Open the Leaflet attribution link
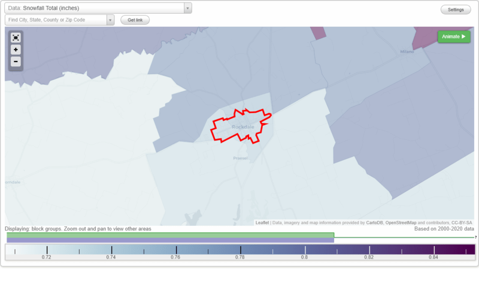The height and width of the screenshot is (307, 479). (x=262, y=223)
